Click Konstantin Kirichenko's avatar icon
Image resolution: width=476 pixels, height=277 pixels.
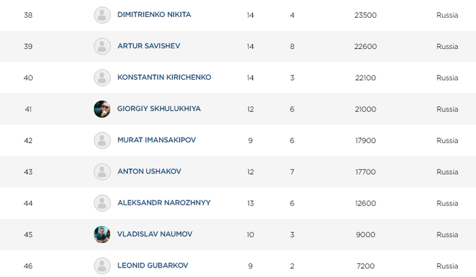tap(102, 78)
